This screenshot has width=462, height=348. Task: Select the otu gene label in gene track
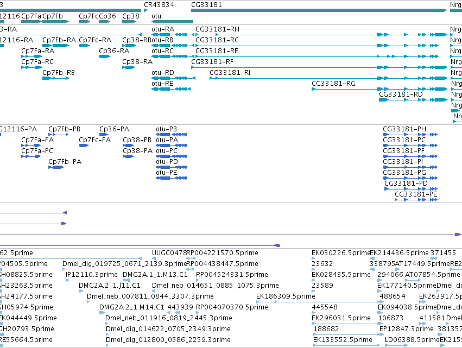point(156,16)
